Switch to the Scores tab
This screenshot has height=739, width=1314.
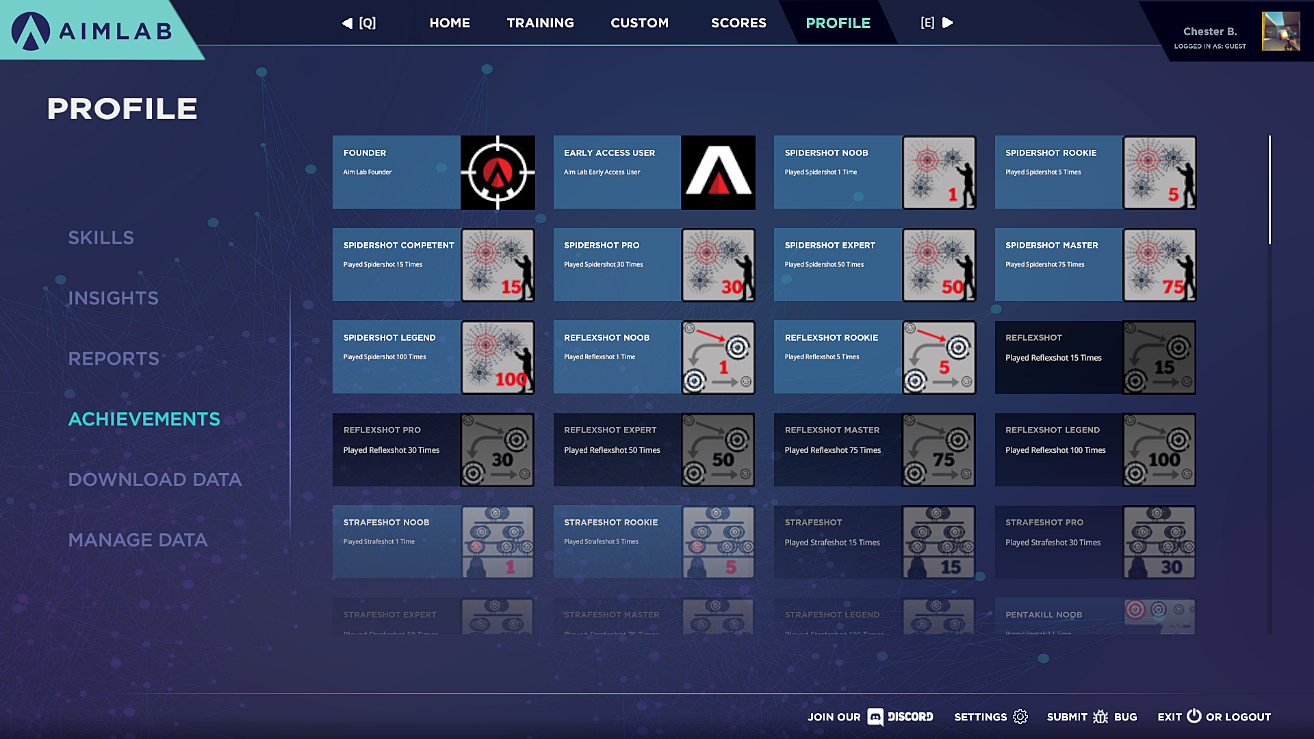(738, 23)
